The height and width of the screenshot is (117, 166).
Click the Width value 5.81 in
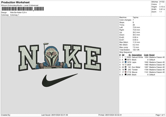click(x=162, y=9)
